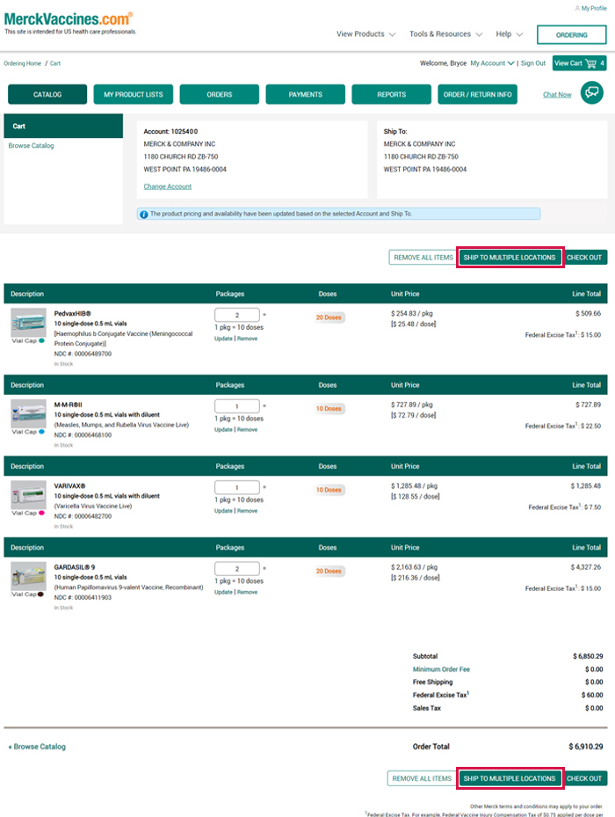Open M-M-R II product thumbnail image
This screenshot has width=615, height=817.
tap(29, 413)
